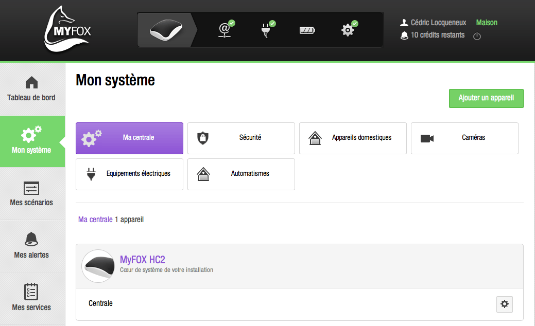The image size is (535, 326).
Task: Click the alerts bell icon in sidebar
Action: [x=31, y=239]
